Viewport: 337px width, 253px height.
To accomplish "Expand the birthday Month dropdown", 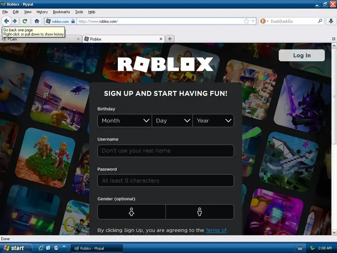I will click(x=125, y=121).
